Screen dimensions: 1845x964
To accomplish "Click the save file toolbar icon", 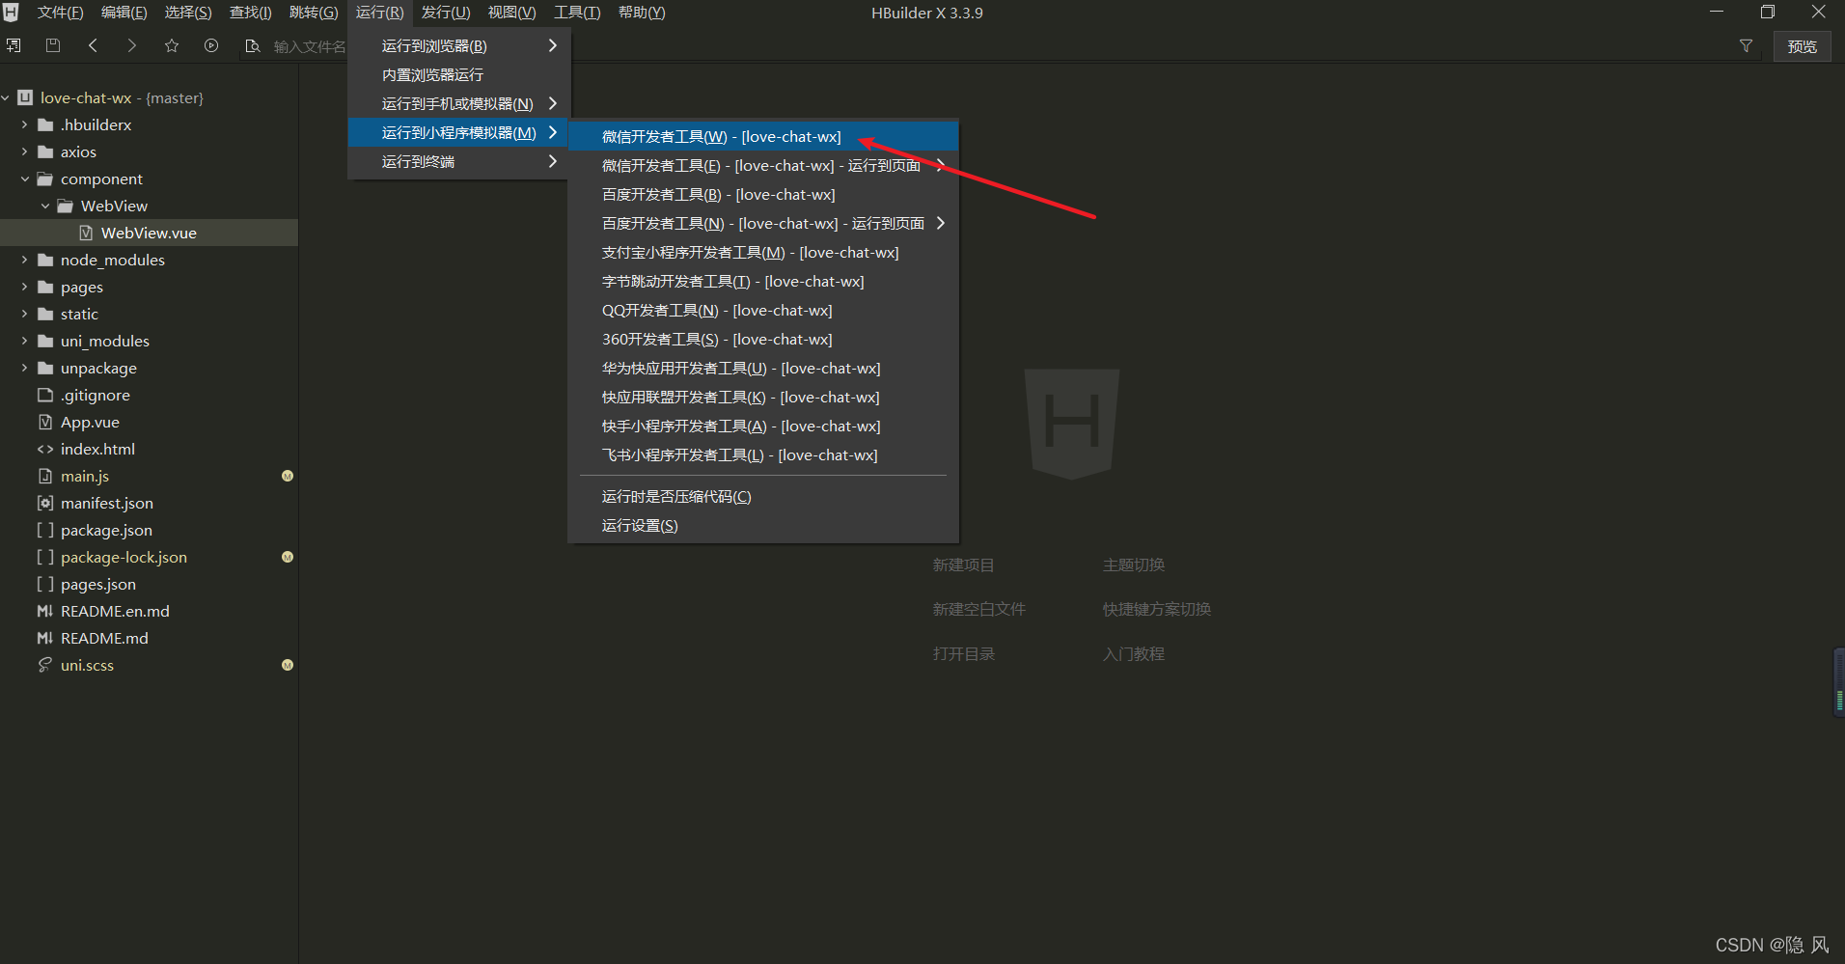I will pos(53,45).
